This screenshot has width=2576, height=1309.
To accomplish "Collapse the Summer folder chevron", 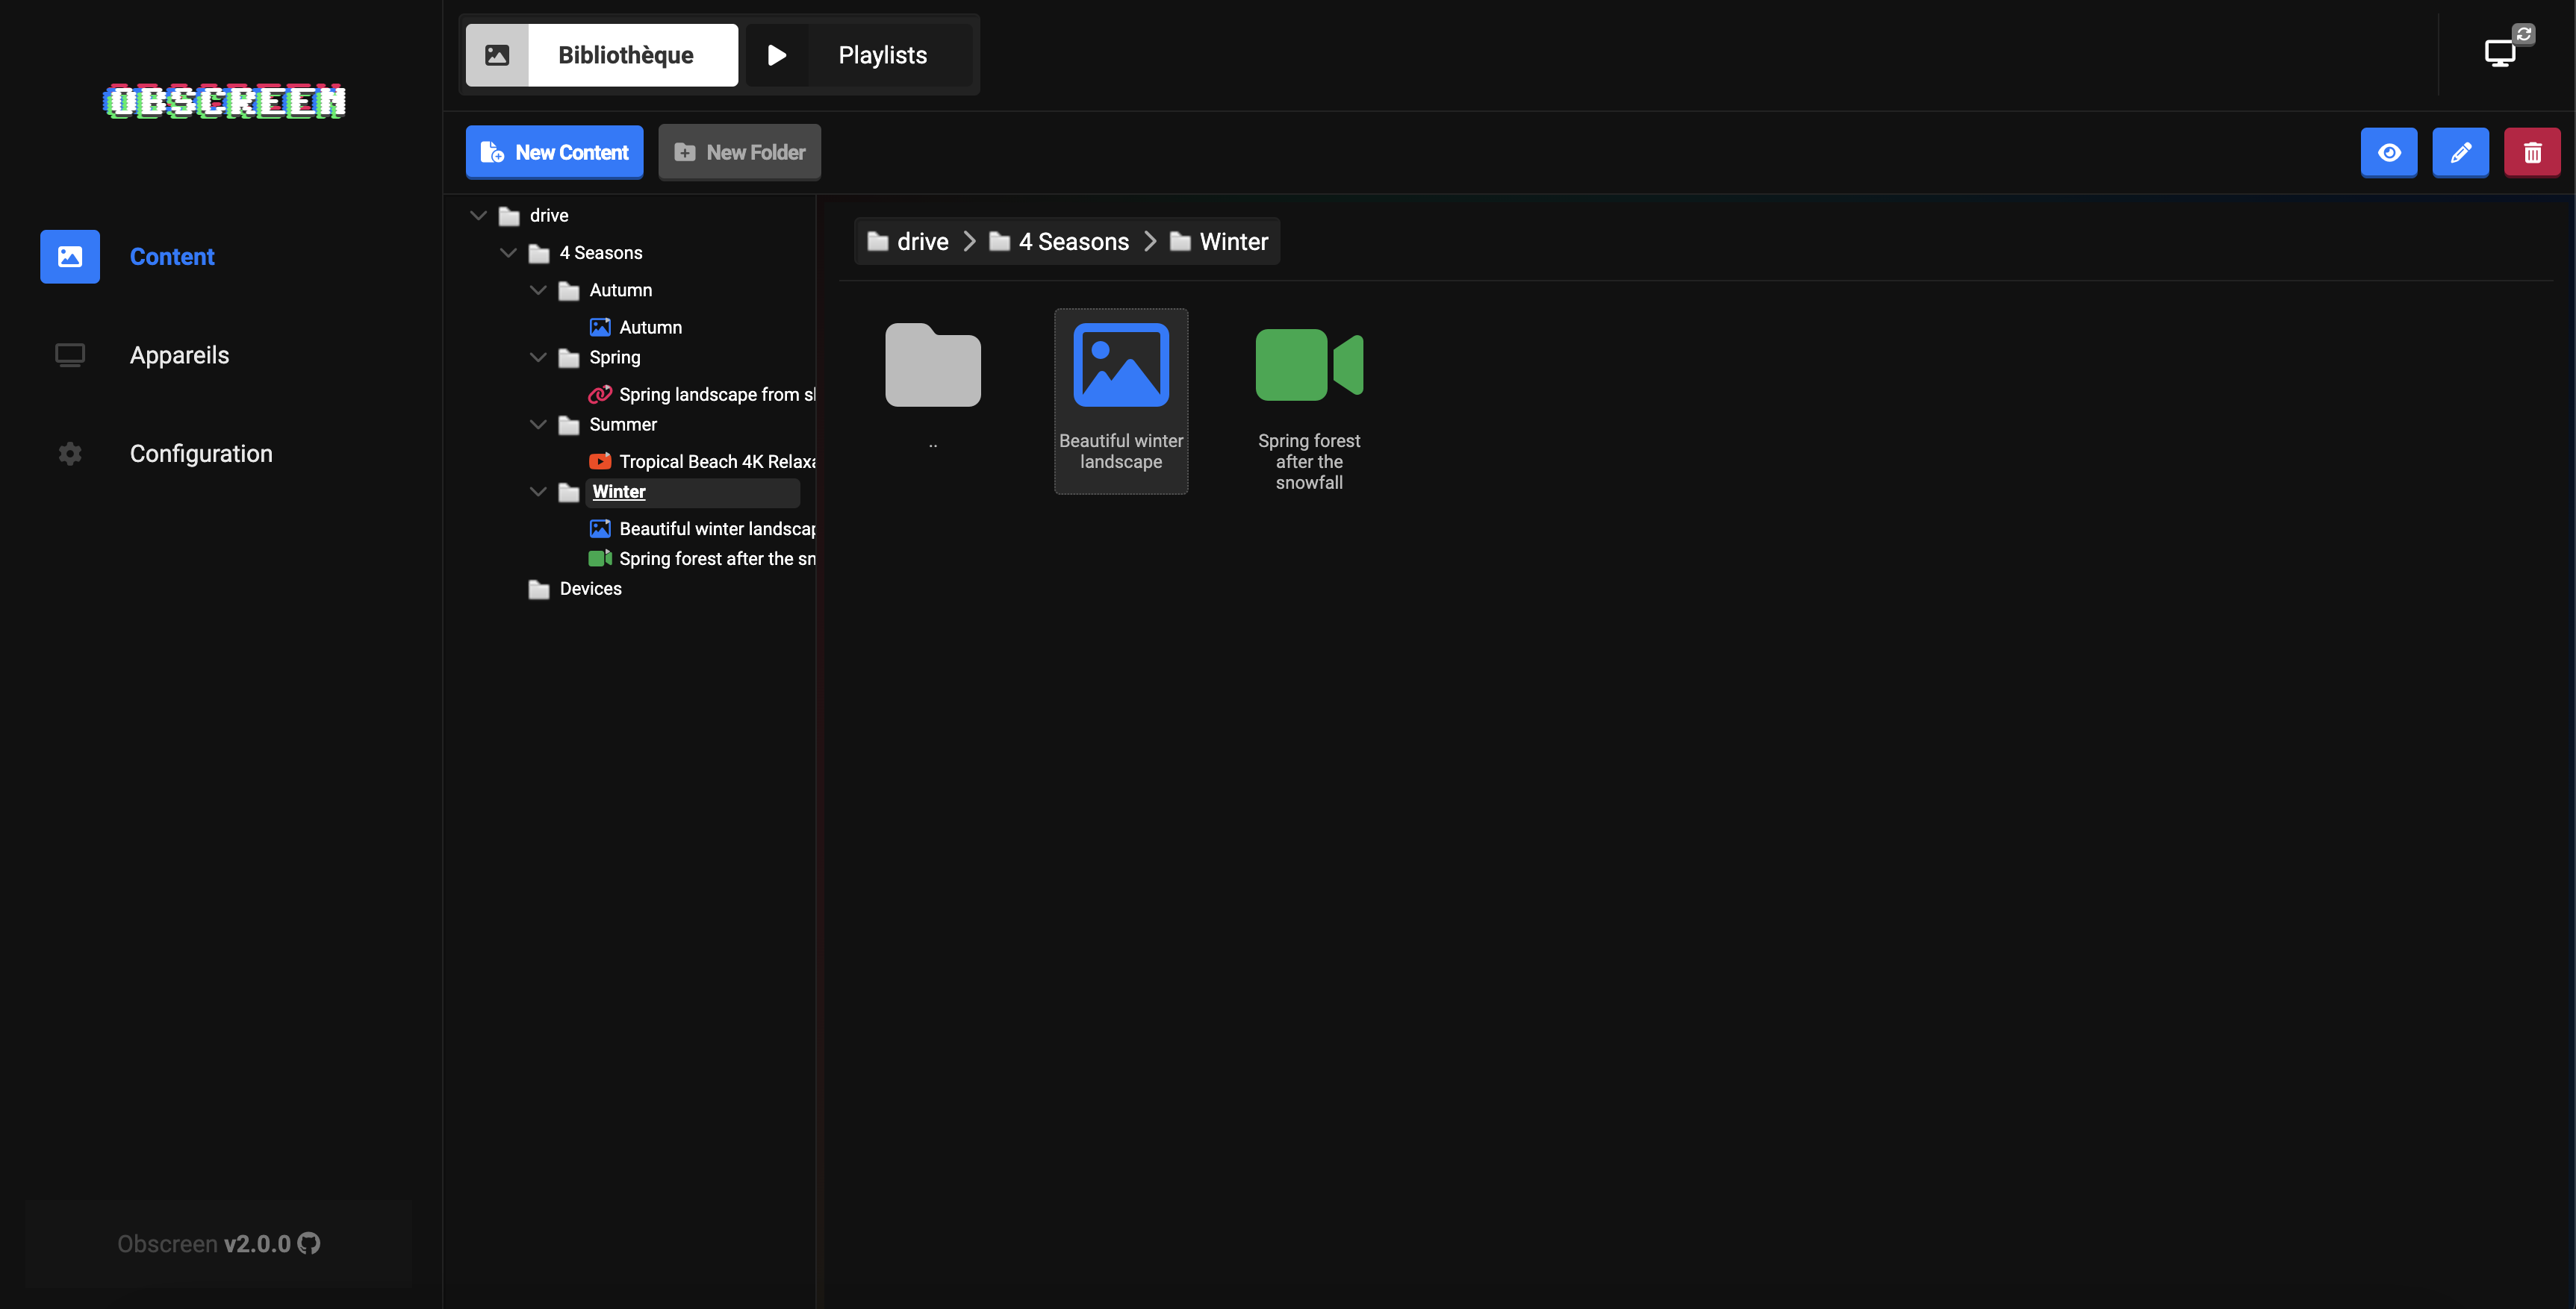I will (x=538, y=424).
